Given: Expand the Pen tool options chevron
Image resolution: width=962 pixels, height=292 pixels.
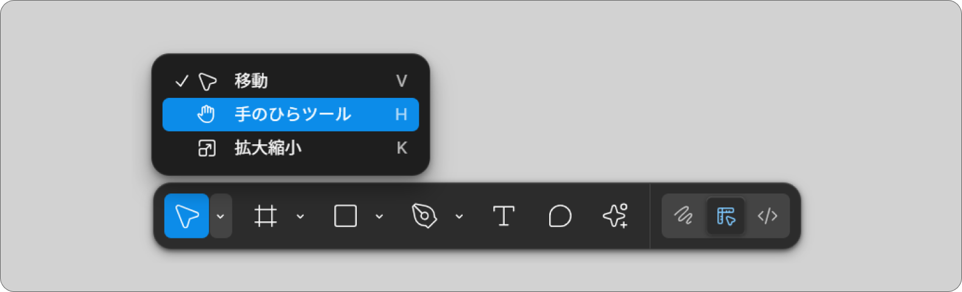Looking at the screenshot, I should 459,216.
